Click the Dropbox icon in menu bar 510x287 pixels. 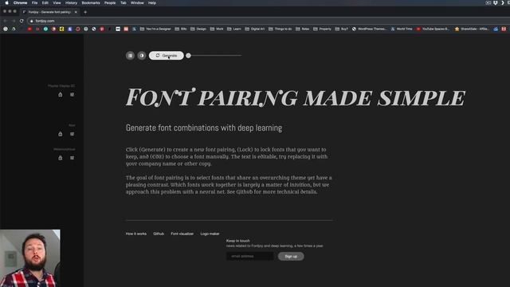click(496, 2)
